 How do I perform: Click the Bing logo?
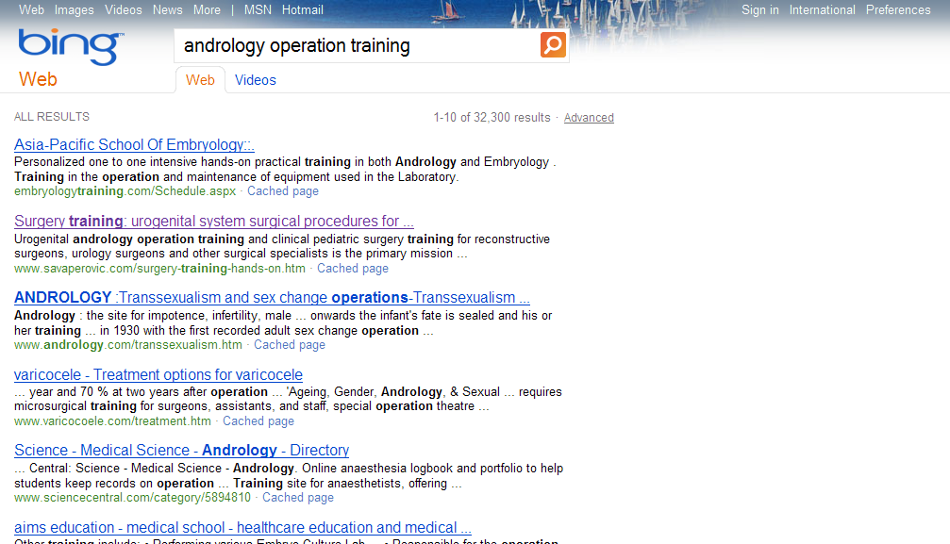pos(69,47)
